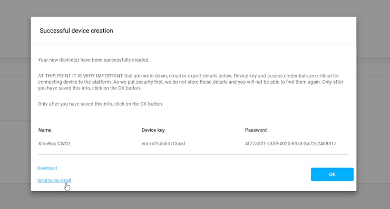
Task: Click the Download link
Action: pos(47,168)
